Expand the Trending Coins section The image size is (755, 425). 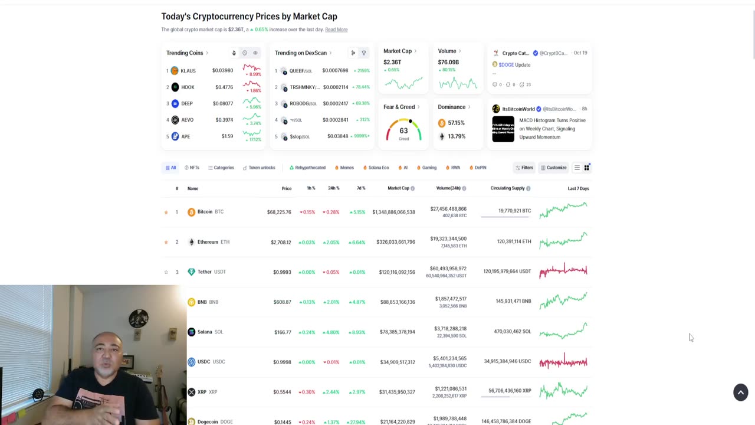(x=187, y=53)
